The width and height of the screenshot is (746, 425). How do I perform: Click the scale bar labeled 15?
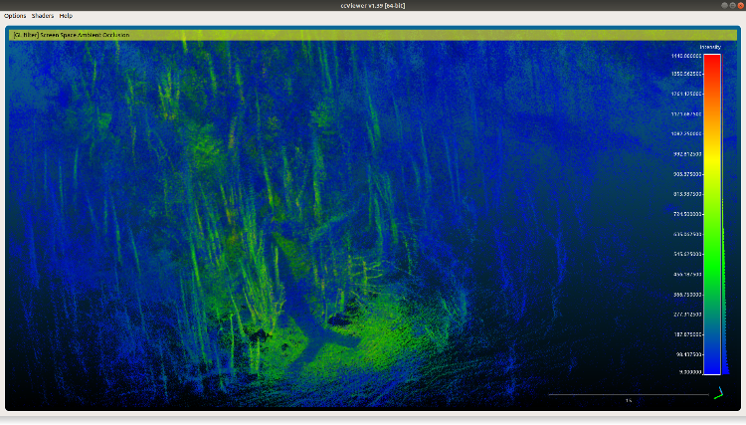pyautogui.click(x=628, y=396)
